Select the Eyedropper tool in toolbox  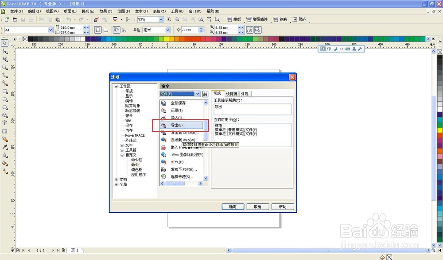click(x=5, y=147)
